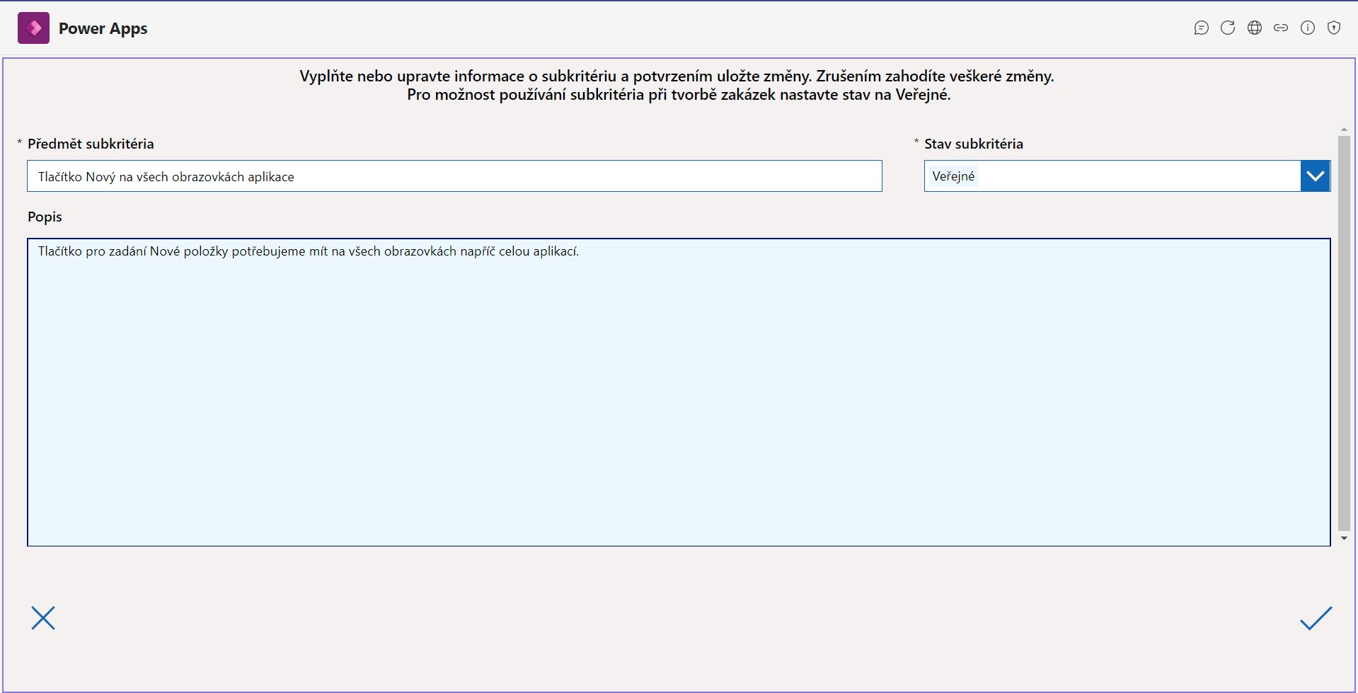Viewport: 1358px width, 693px height.
Task: Click the Power Apps logo
Action: [33, 28]
